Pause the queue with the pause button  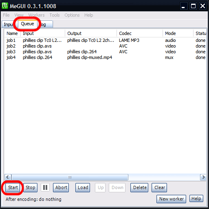[x=45, y=187]
